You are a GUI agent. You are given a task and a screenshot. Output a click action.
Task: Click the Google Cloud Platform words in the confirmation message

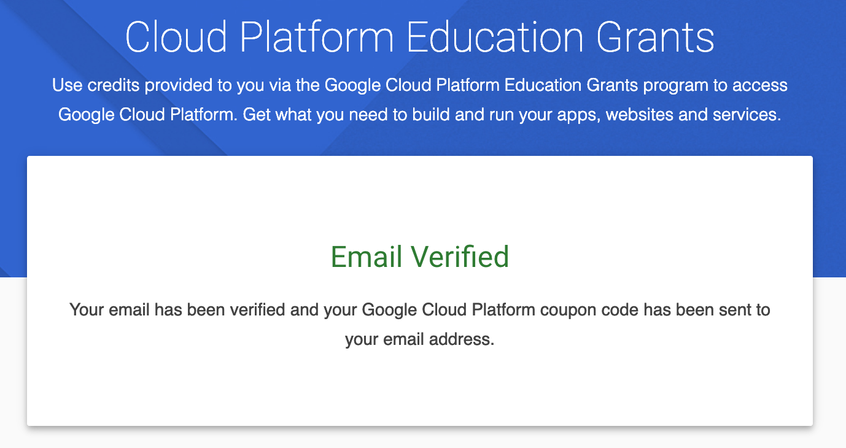(x=448, y=309)
